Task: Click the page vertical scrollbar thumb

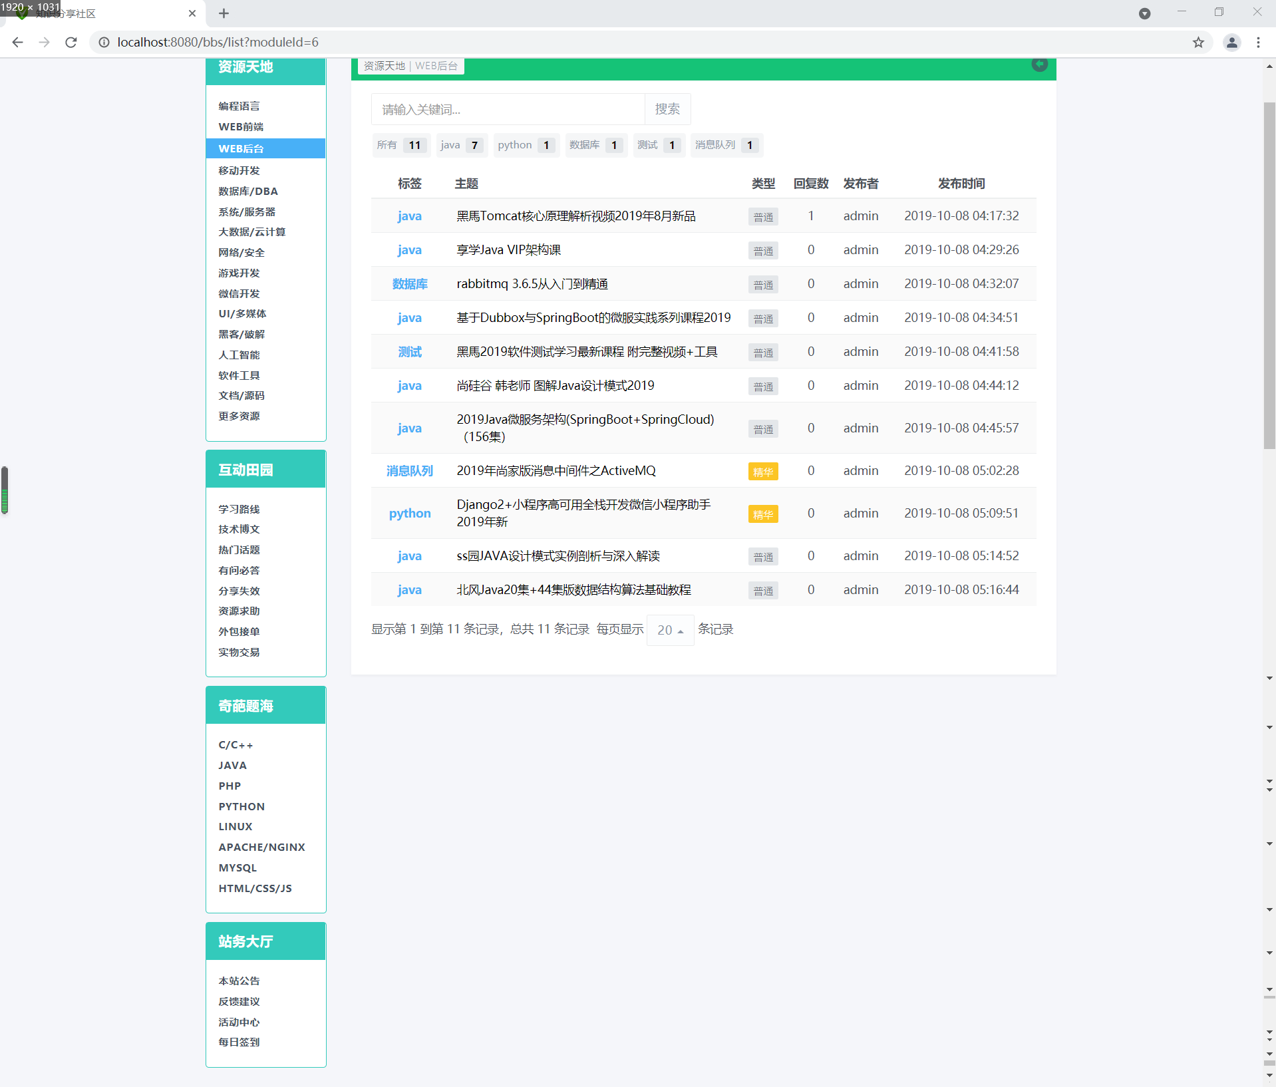Action: point(1269,276)
